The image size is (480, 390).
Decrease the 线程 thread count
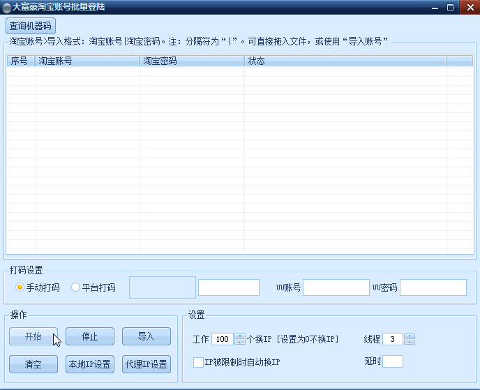click(x=410, y=342)
